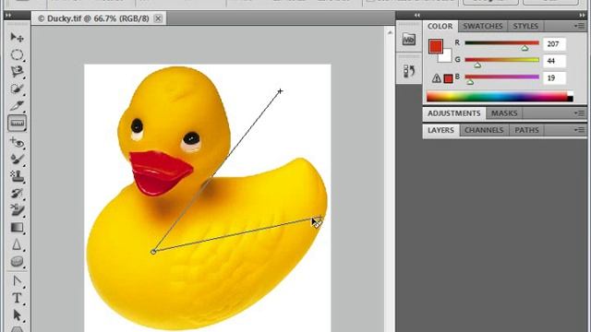This screenshot has height=332, width=591.
Task: Open the History panel icon
Action: [408, 71]
